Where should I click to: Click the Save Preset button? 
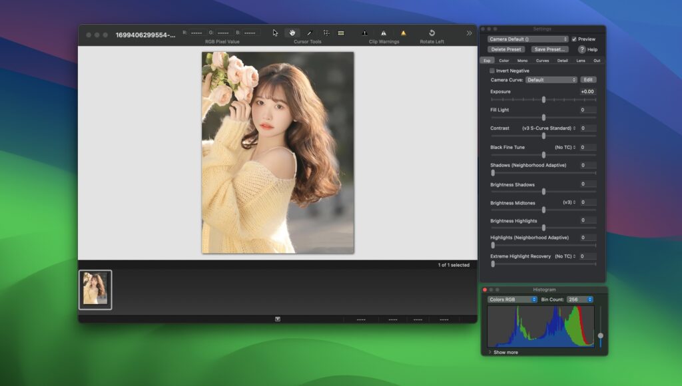pyautogui.click(x=550, y=49)
